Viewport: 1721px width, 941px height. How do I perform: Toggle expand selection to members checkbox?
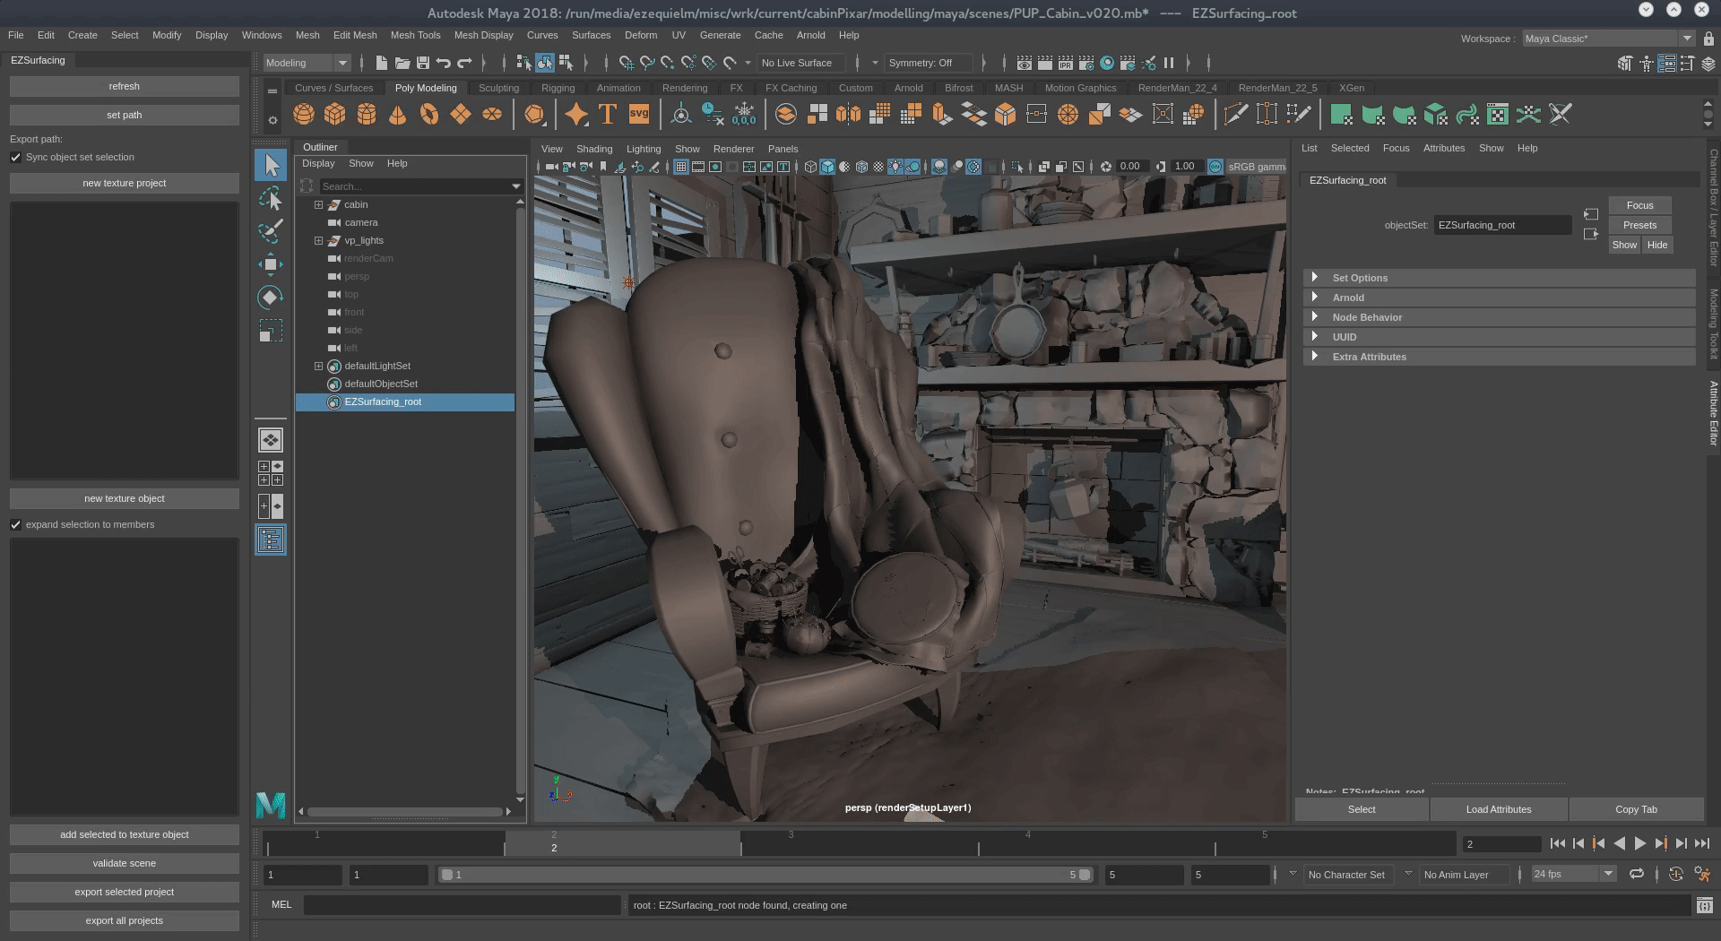15,524
